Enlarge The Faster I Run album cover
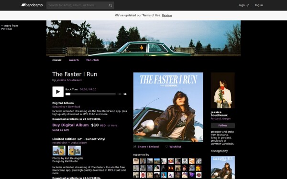 pos(168,107)
